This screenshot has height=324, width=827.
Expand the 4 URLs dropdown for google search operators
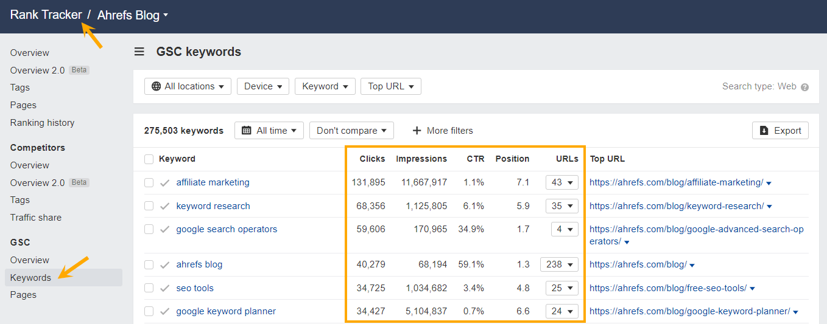(564, 229)
